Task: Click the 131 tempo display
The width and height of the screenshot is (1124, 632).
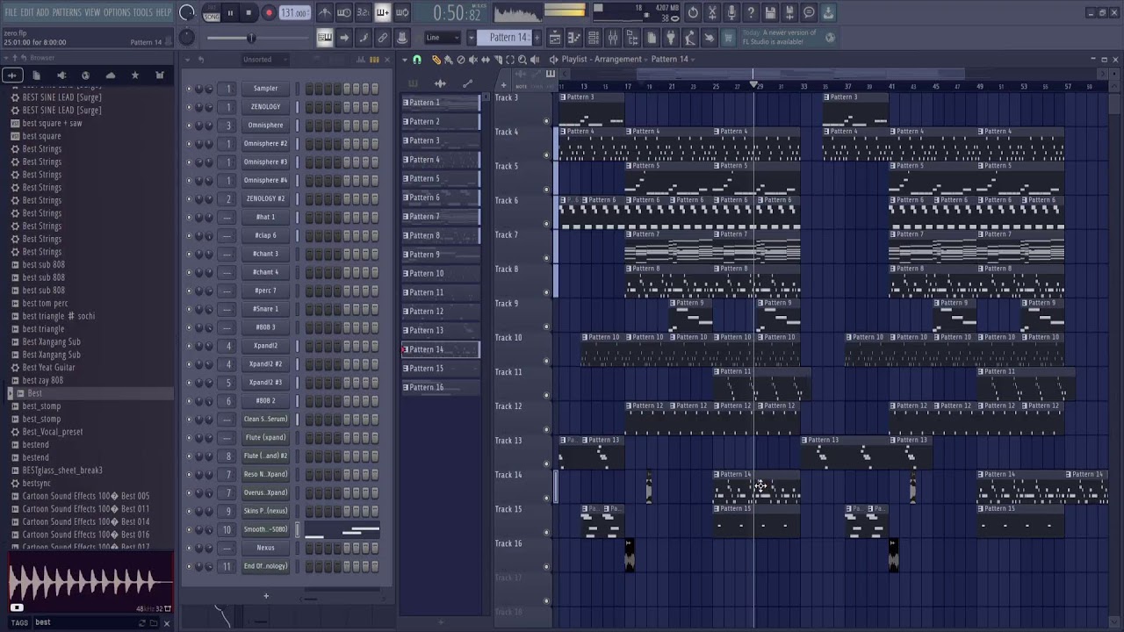Action: point(295,12)
